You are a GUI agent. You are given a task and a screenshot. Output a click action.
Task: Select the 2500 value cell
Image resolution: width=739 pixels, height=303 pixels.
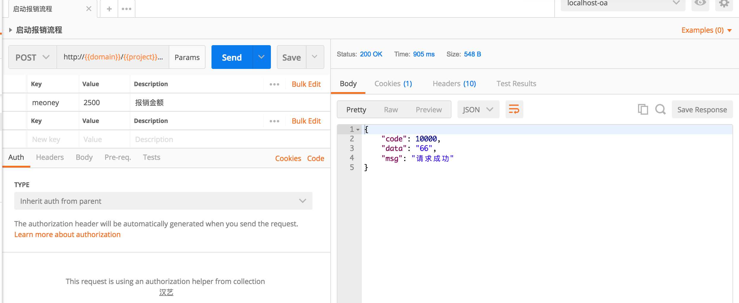pyautogui.click(x=105, y=102)
